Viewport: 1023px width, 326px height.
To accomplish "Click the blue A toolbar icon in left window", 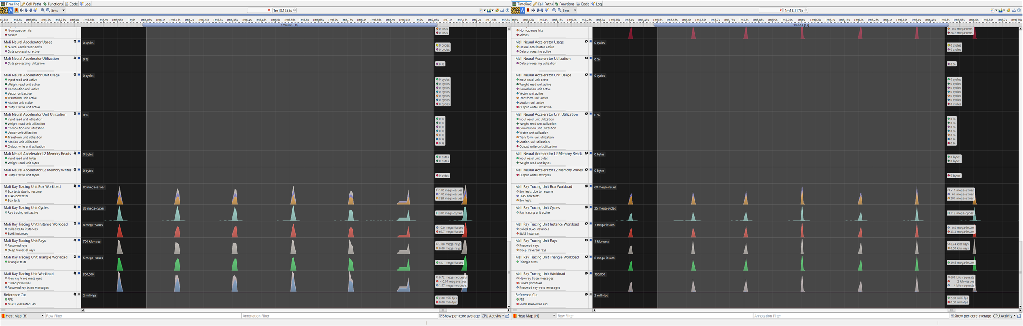I will click(x=11, y=11).
